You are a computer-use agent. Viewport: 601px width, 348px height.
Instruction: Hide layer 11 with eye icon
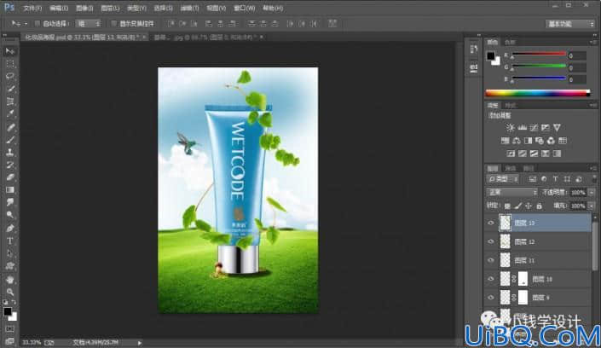tap(491, 260)
